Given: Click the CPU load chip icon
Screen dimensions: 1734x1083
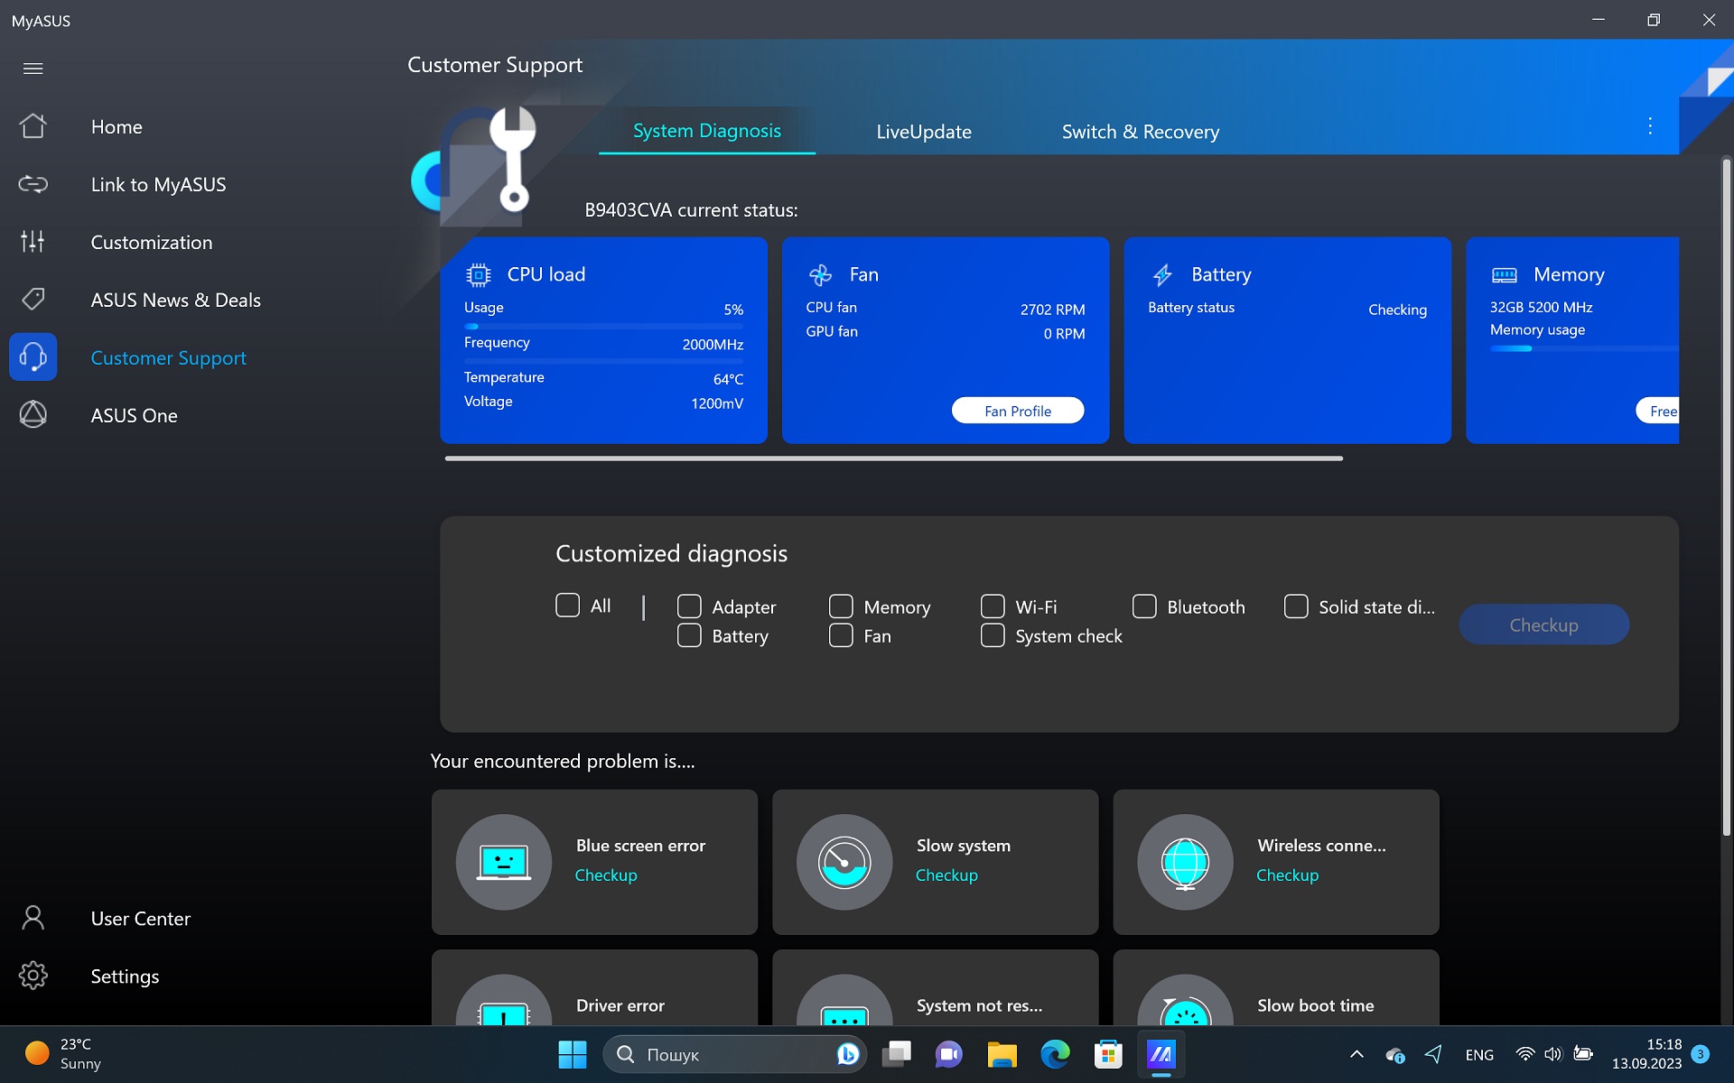Looking at the screenshot, I should click(478, 274).
